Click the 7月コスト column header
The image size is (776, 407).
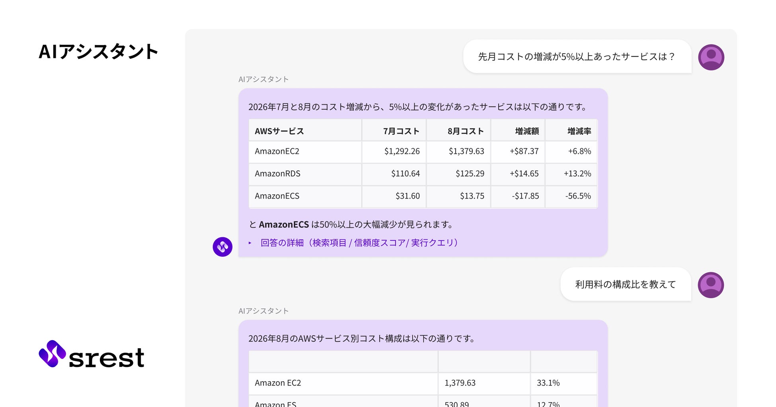pos(394,131)
